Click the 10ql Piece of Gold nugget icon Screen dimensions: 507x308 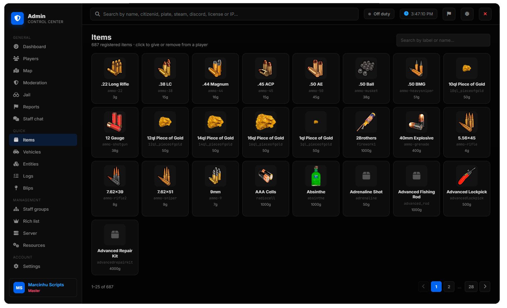[467, 68]
